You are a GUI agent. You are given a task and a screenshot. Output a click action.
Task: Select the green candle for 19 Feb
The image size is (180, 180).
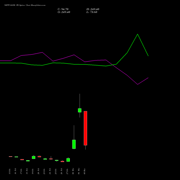pos(33,157)
